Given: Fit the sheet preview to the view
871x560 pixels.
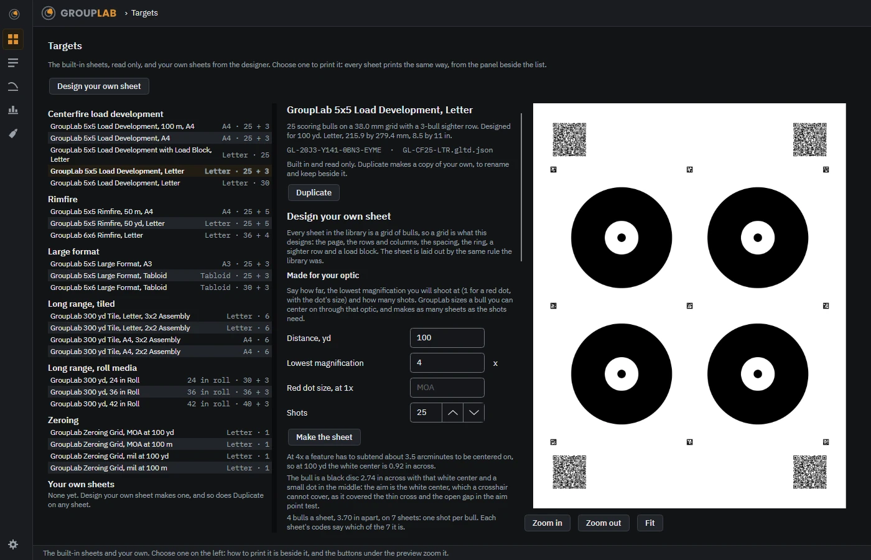Looking at the screenshot, I should [x=650, y=523].
